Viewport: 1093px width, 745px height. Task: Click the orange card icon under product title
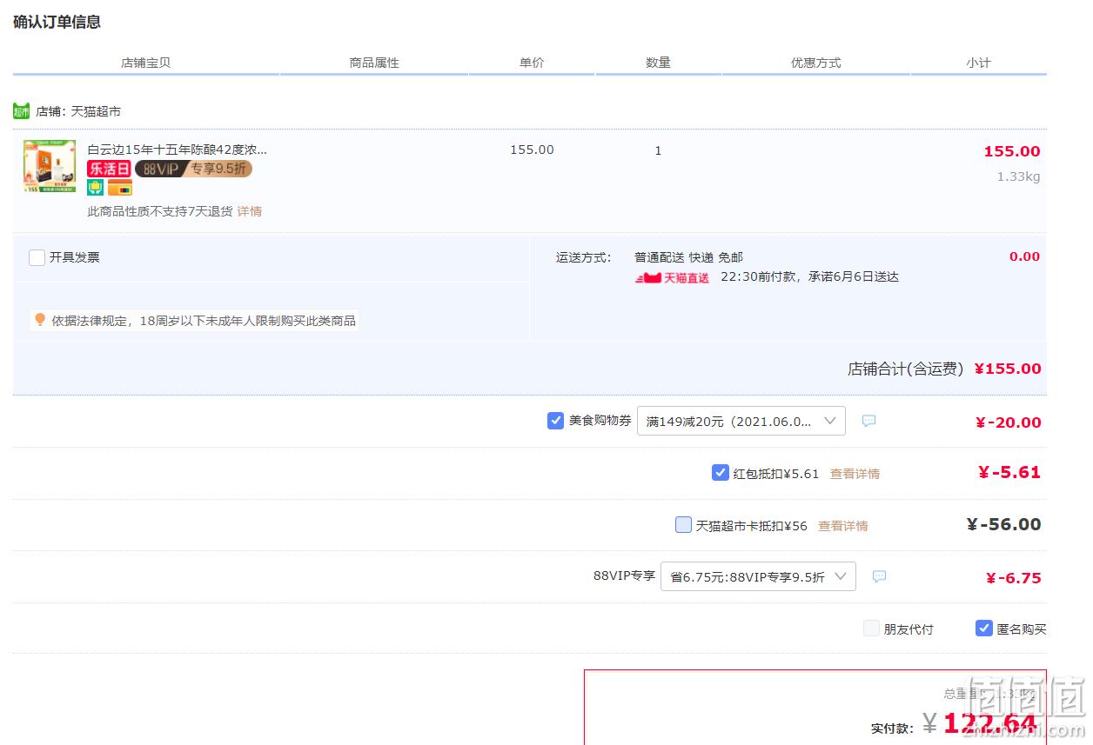point(120,188)
